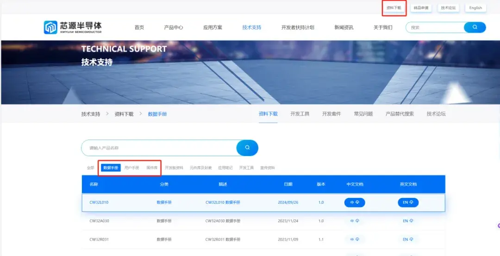
Task: Click the 英文文档 column header
Action: point(408,184)
